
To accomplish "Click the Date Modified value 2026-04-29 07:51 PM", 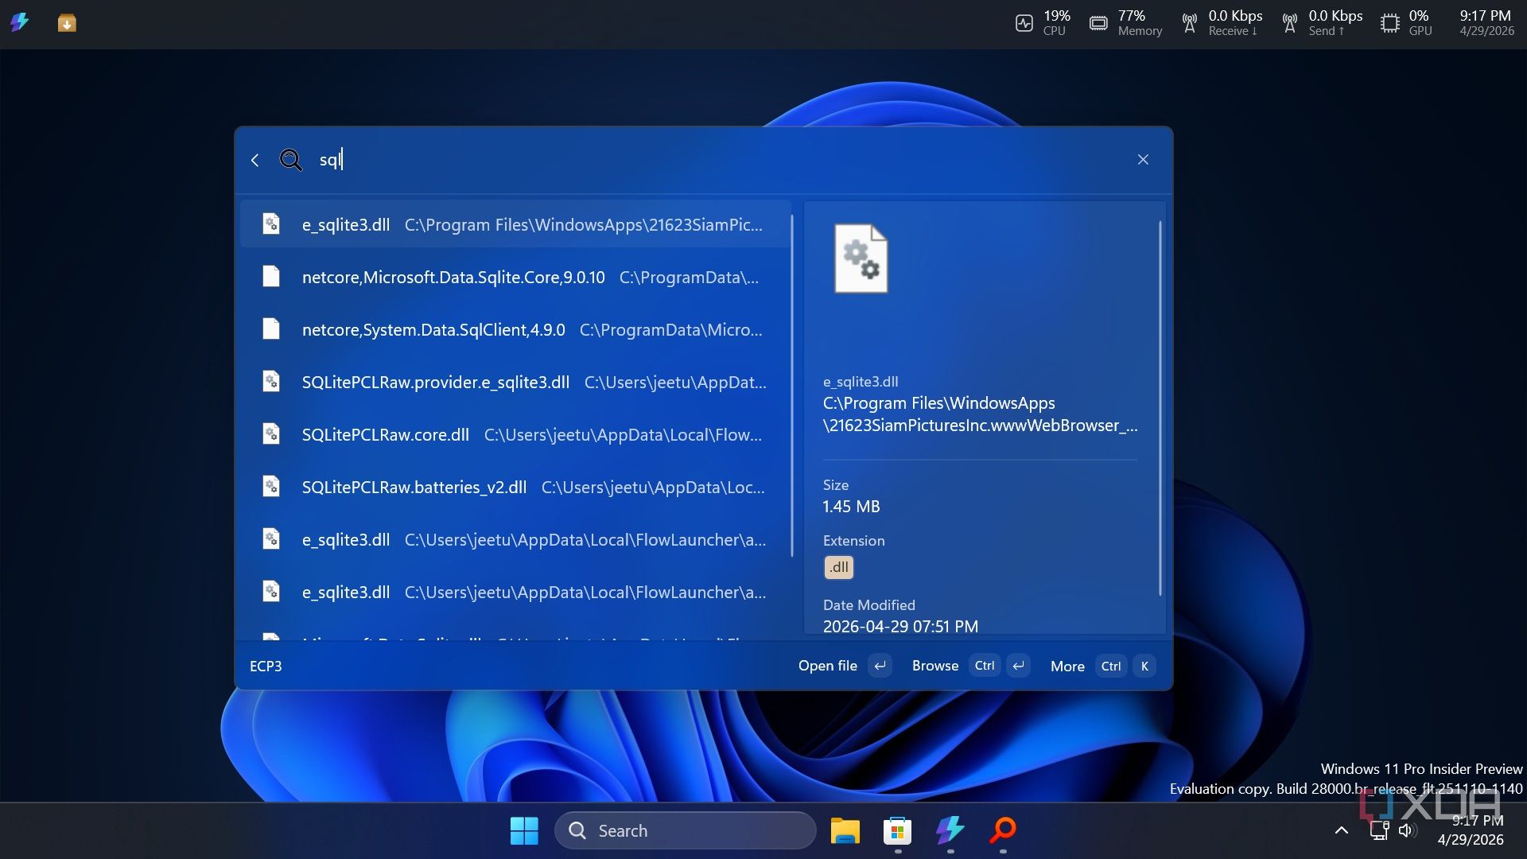I will [900, 627].
